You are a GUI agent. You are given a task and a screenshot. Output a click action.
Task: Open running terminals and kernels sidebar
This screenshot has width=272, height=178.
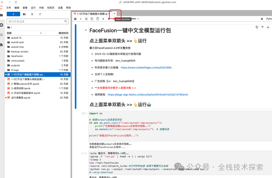pos(2,25)
